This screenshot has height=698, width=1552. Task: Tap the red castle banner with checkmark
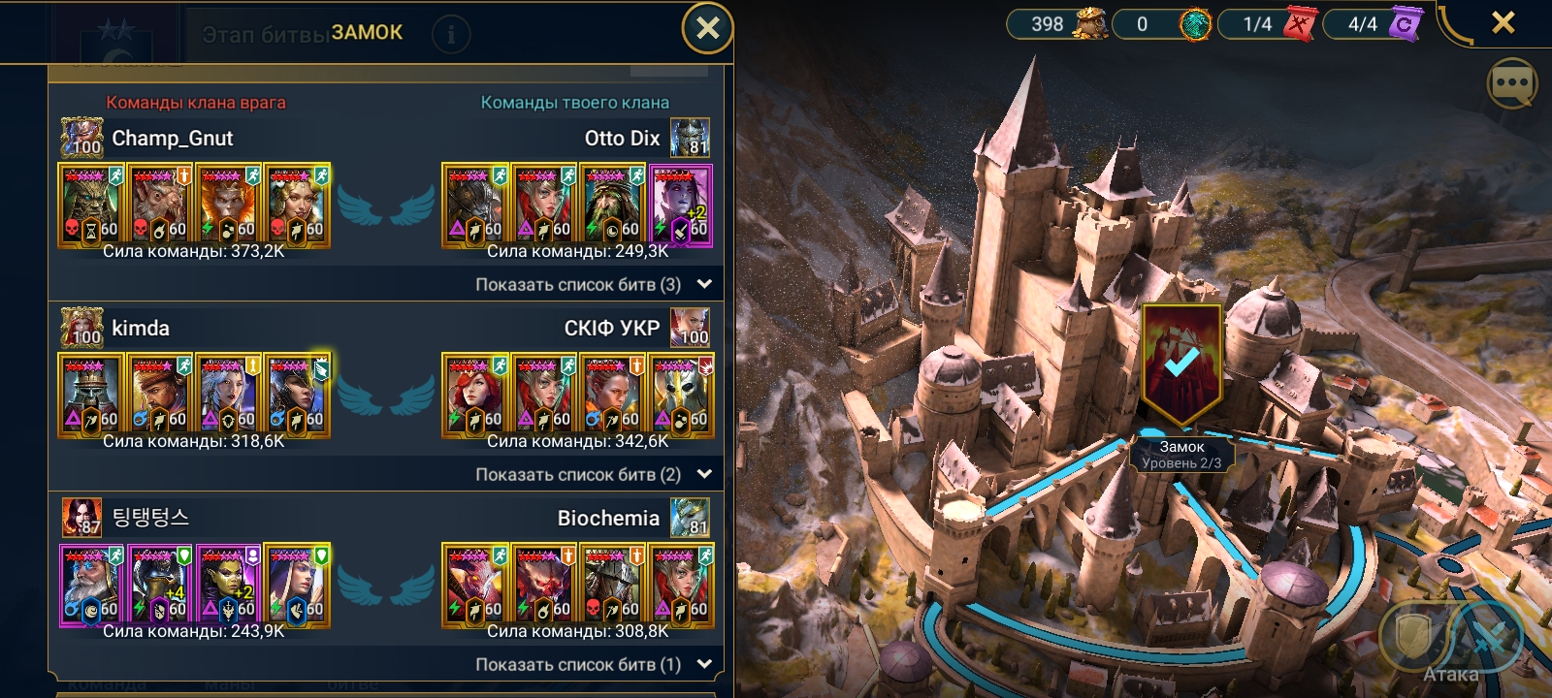point(1180,365)
